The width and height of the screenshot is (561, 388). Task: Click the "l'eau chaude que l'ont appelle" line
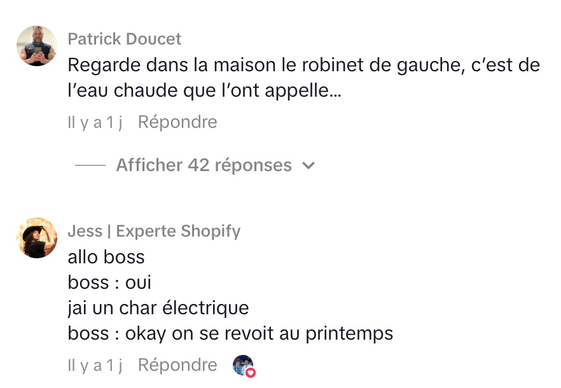click(x=204, y=90)
